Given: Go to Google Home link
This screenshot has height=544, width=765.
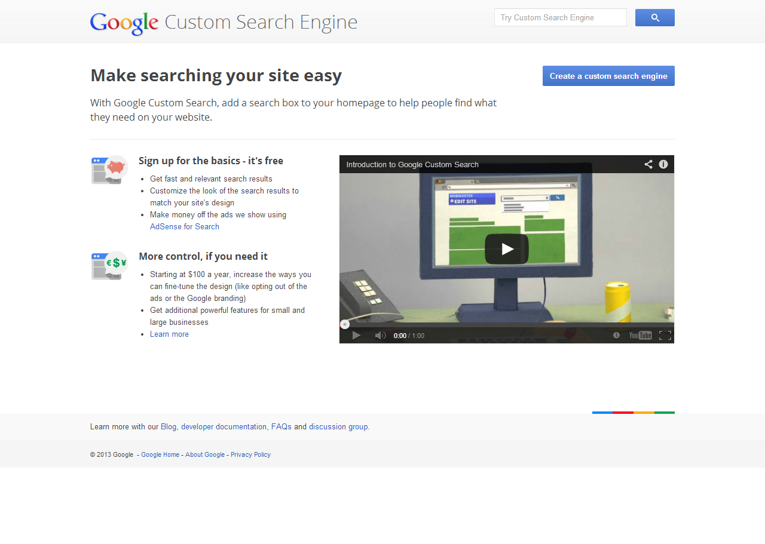Looking at the screenshot, I should 160,455.
